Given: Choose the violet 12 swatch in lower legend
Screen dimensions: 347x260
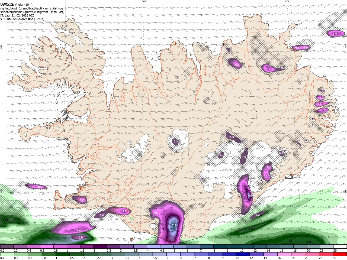Looking at the screenshot, I should 256,254.
